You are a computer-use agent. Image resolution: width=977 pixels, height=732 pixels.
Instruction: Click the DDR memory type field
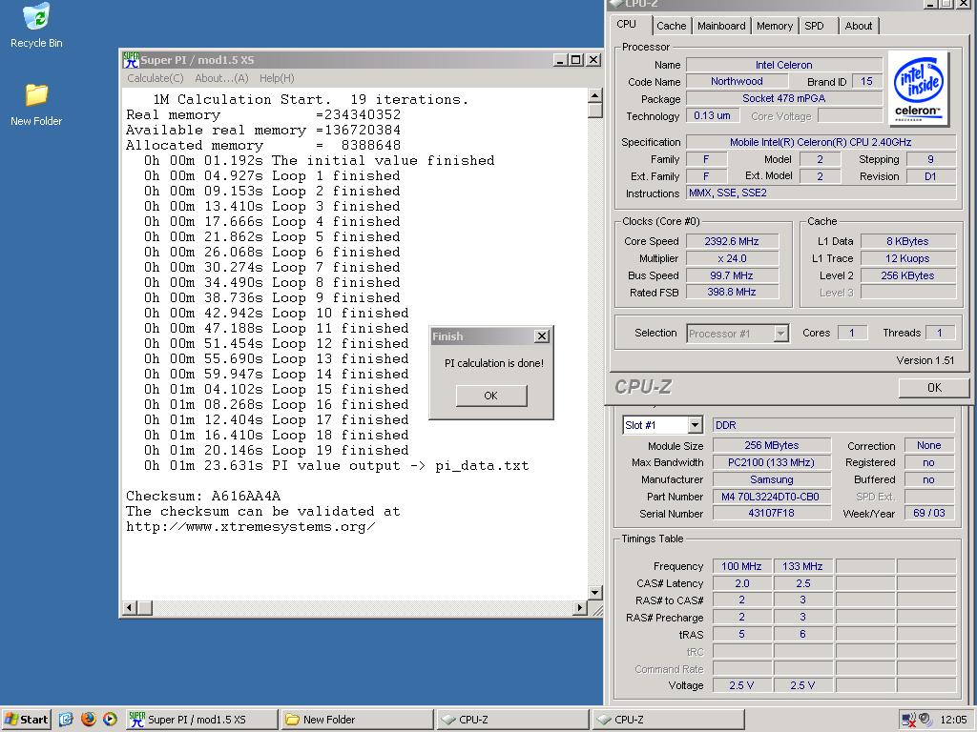tap(833, 425)
